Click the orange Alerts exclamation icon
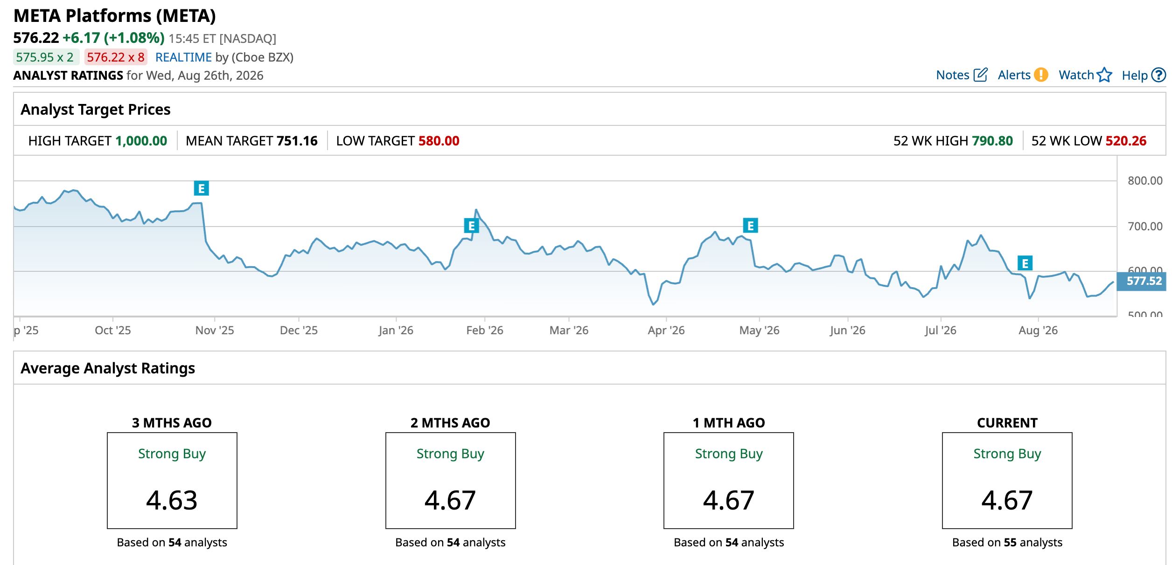This screenshot has height=565, width=1172. 1041,75
